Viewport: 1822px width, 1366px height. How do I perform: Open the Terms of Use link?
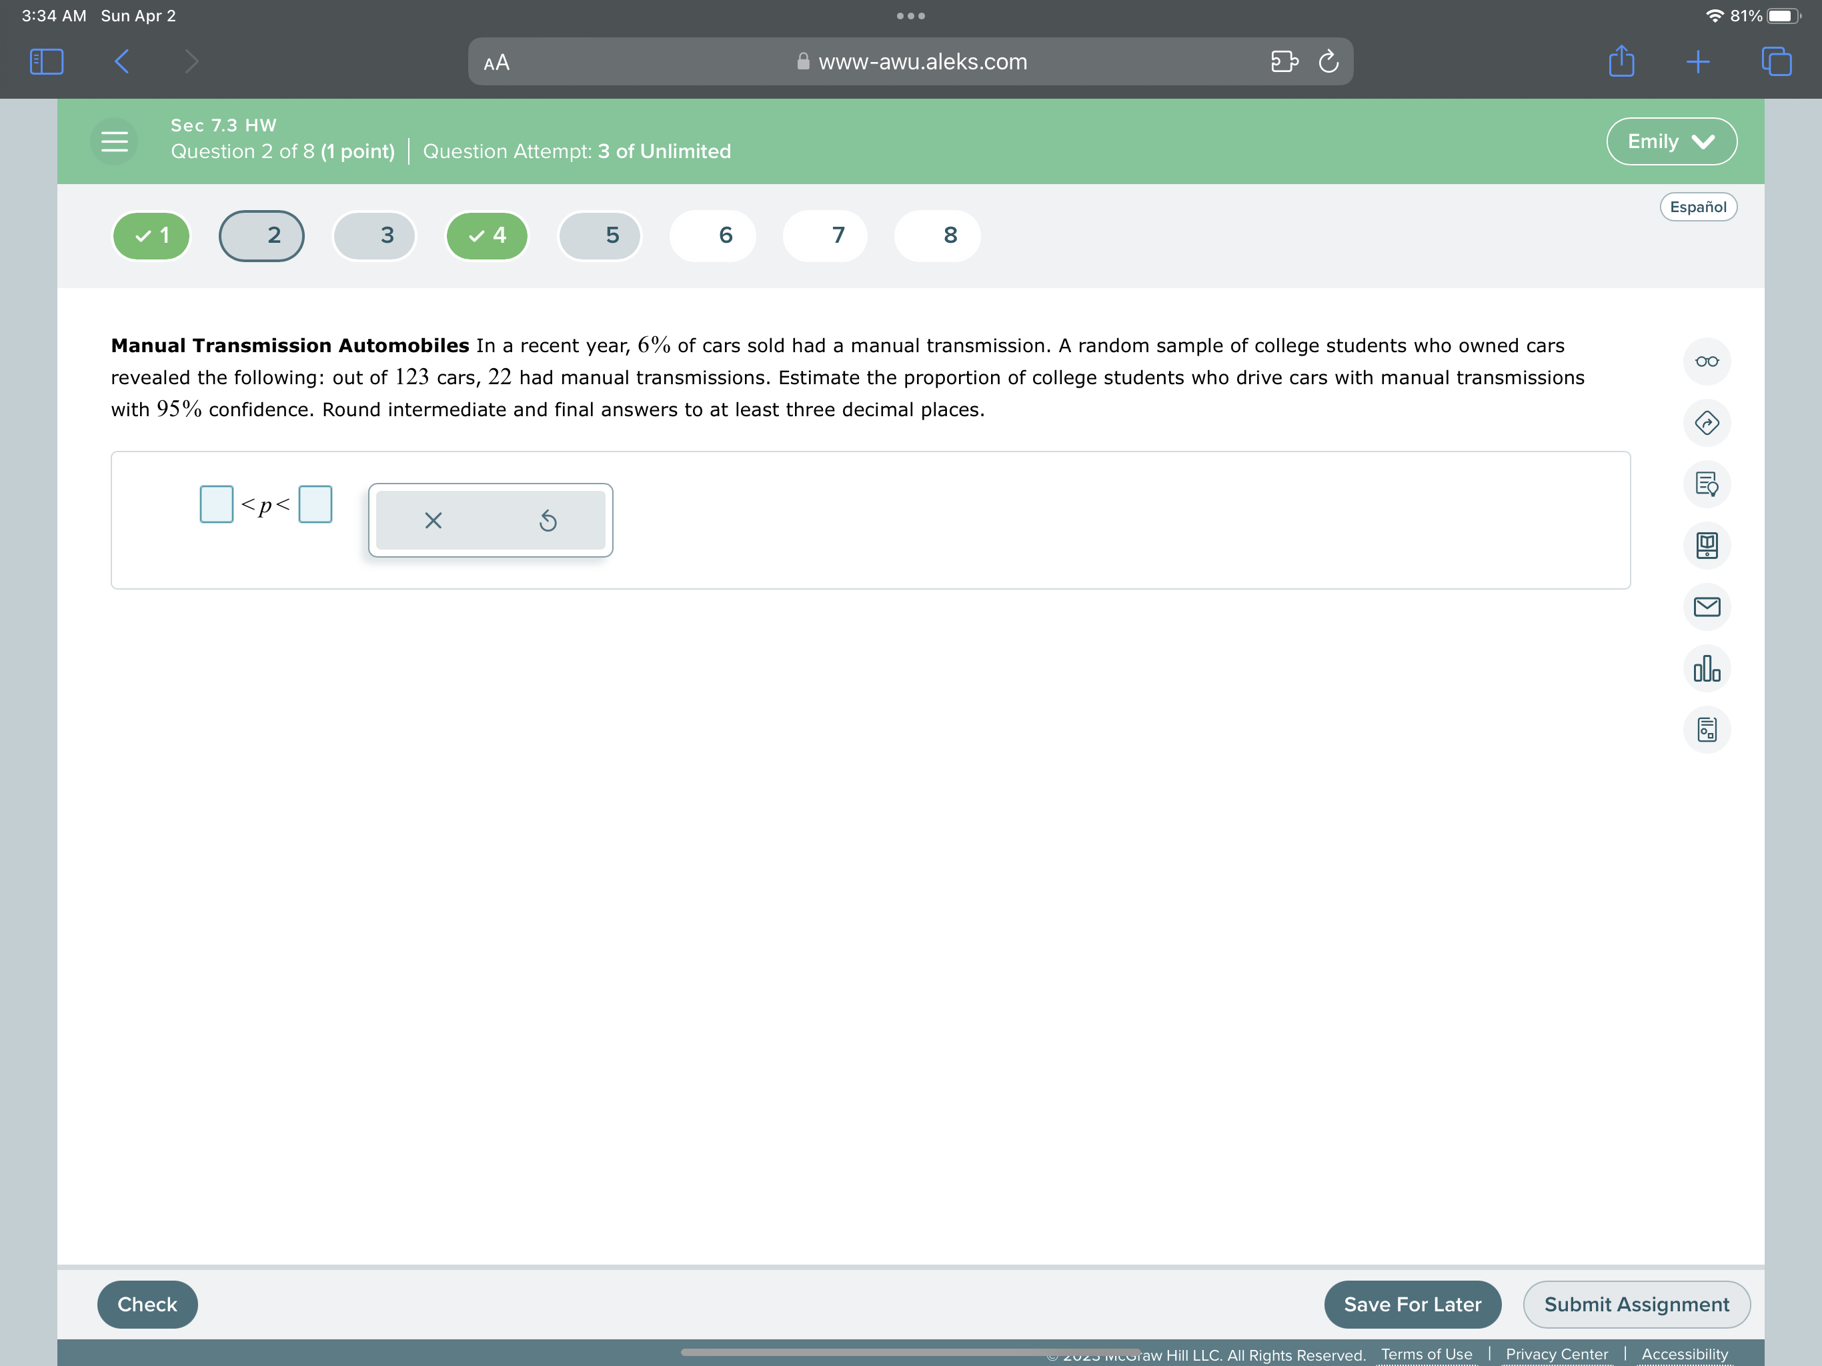(x=1426, y=1353)
